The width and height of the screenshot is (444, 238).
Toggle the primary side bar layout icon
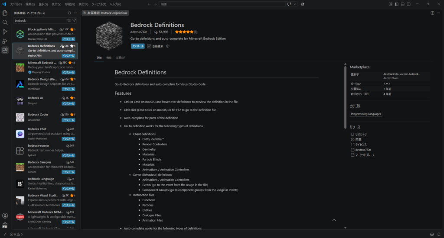pyautogui.click(x=396, y=4)
